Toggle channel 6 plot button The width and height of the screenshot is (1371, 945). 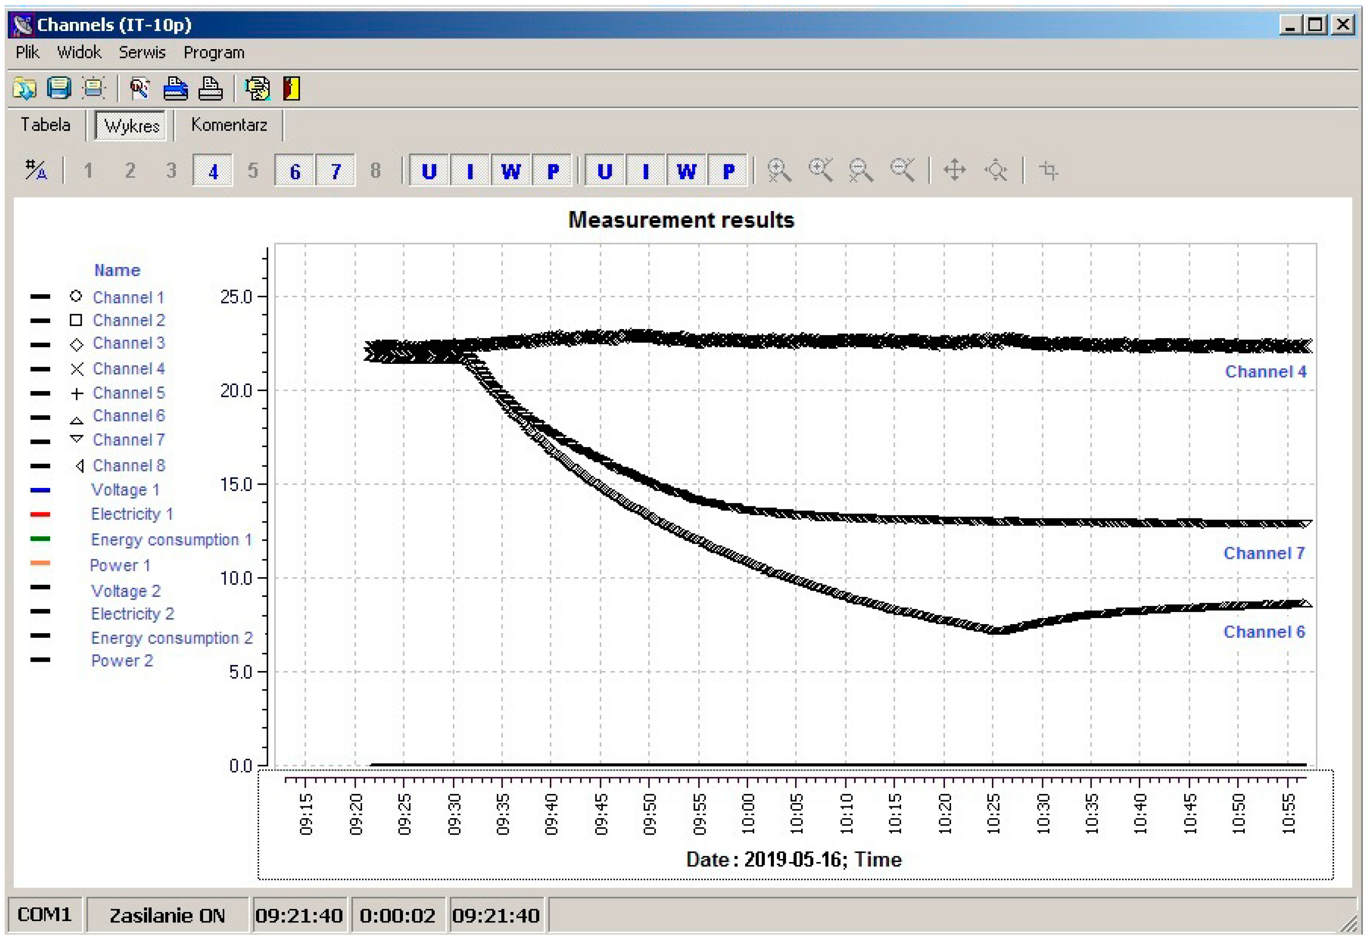[x=295, y=171]
